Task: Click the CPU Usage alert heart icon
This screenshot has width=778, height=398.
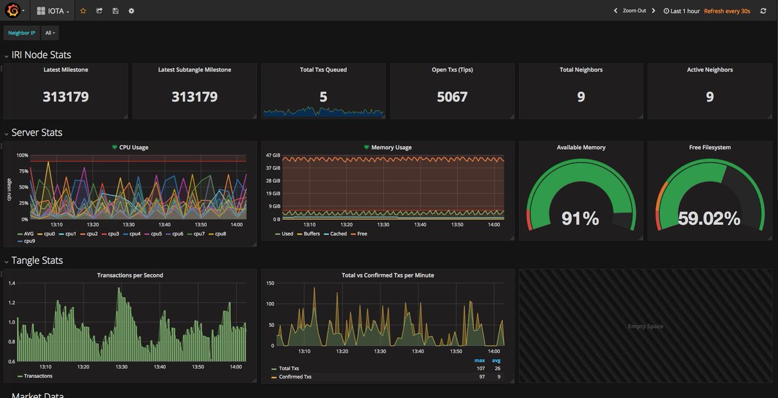Action: (x=115, y=148)
